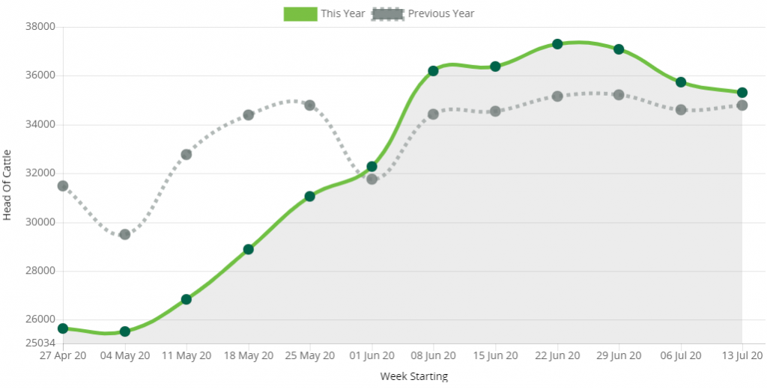Screen dimensions: 767x389
Task: Select Previous Year point for 27 Apr 20
Action: 63,186
